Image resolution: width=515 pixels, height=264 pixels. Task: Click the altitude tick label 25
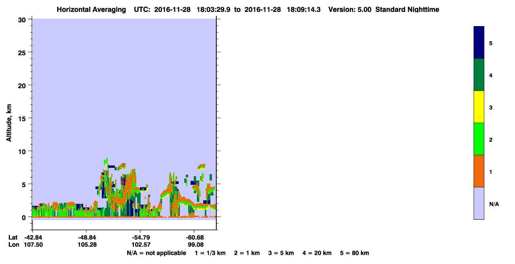point(23,52)
